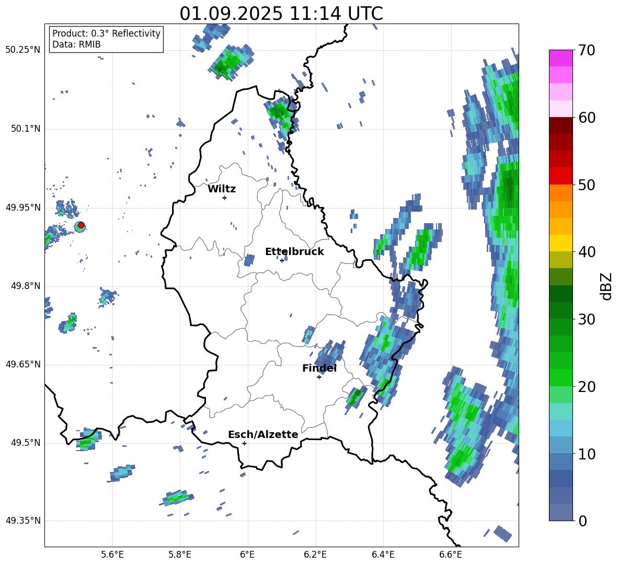
Task: Click the 70 colorbar tick label
Action: (x=587, y=51)
